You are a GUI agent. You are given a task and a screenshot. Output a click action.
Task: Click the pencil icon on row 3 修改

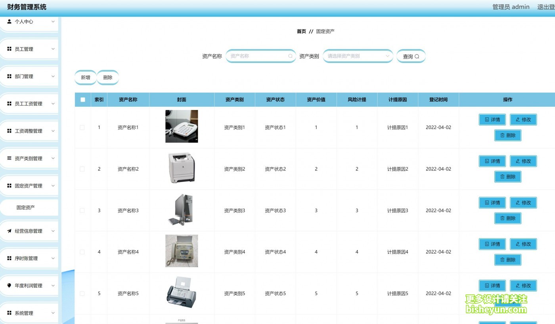click(x=518, y=203)
